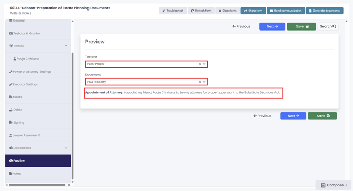This screenshot has width=353, height=191.
Task: Open Executor Settings
Action: point(38,84)
